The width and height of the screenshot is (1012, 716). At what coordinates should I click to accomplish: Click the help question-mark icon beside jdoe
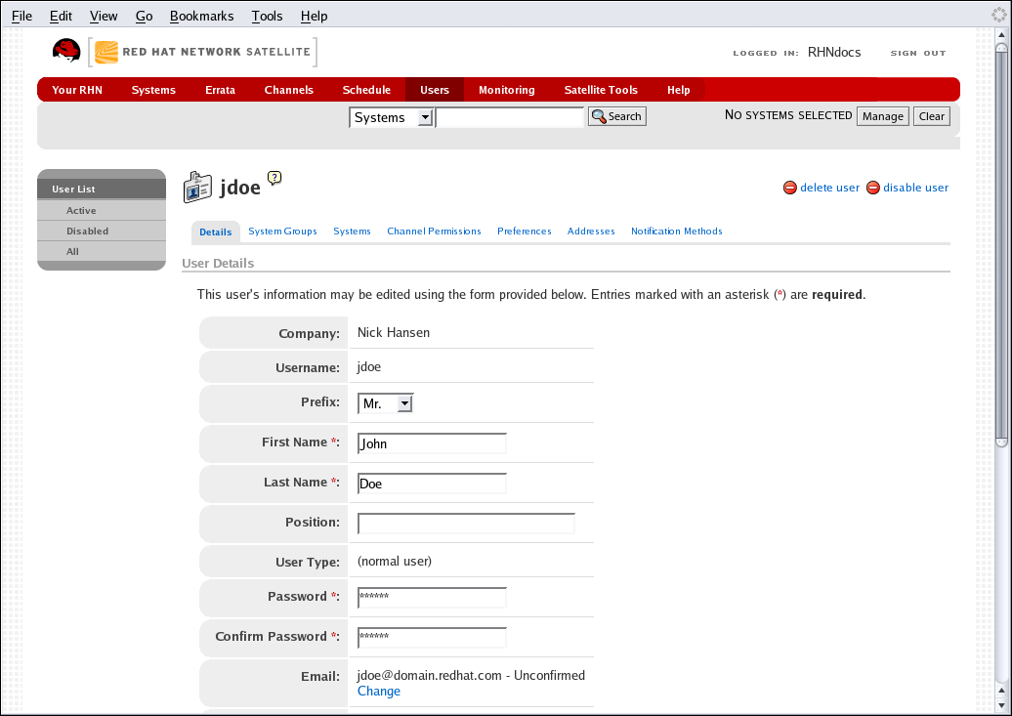pyautogui.click(x=274, y=178)
